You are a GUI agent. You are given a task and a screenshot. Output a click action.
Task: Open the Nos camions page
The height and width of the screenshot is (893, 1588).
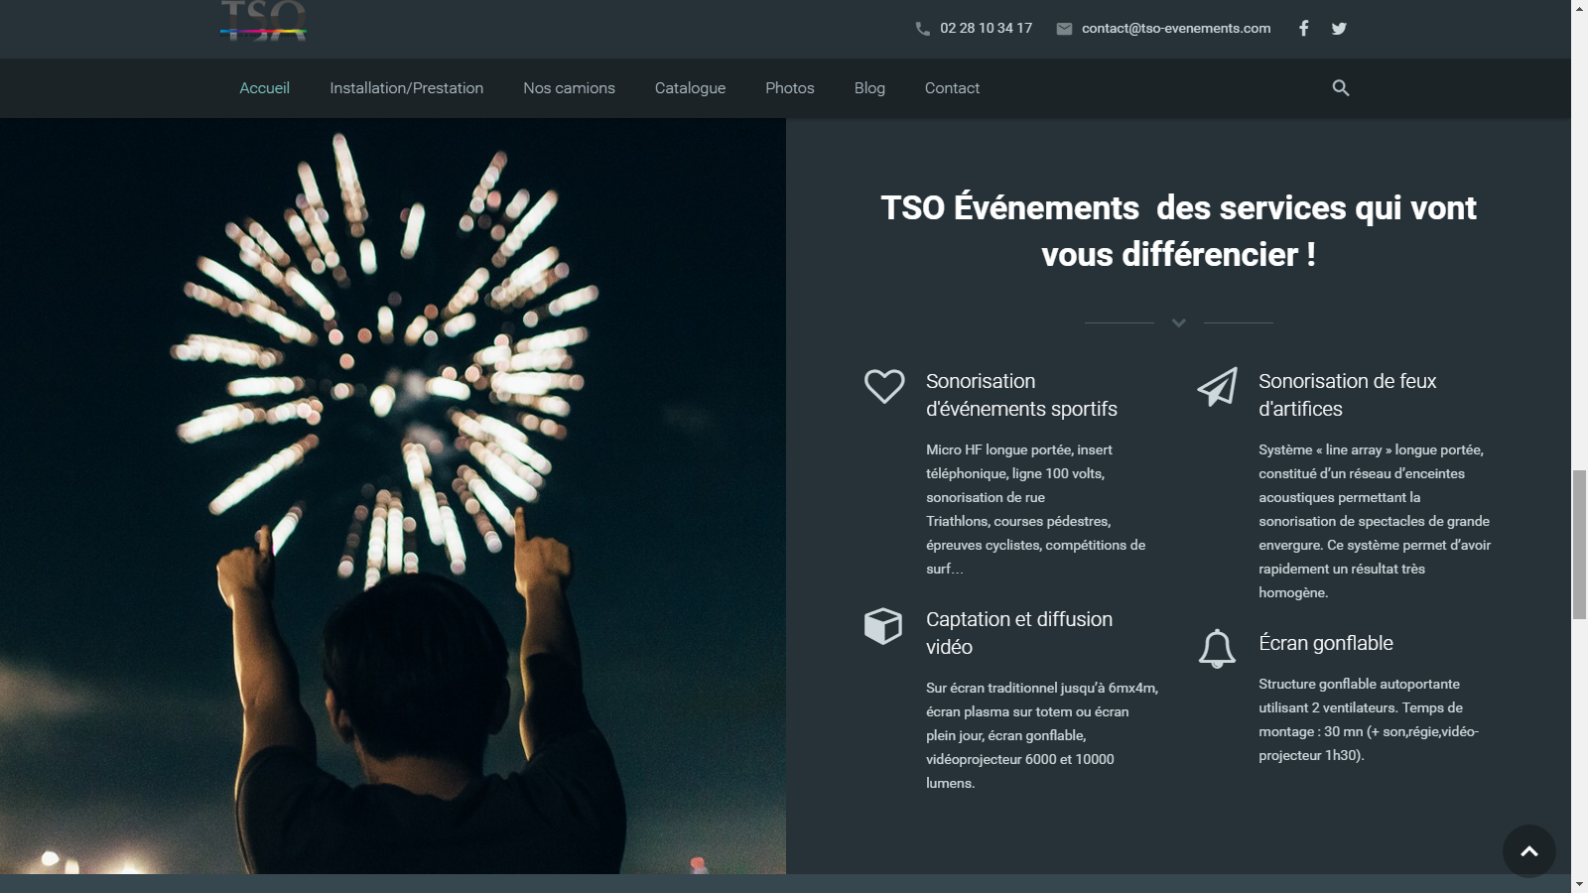point(569,88)
